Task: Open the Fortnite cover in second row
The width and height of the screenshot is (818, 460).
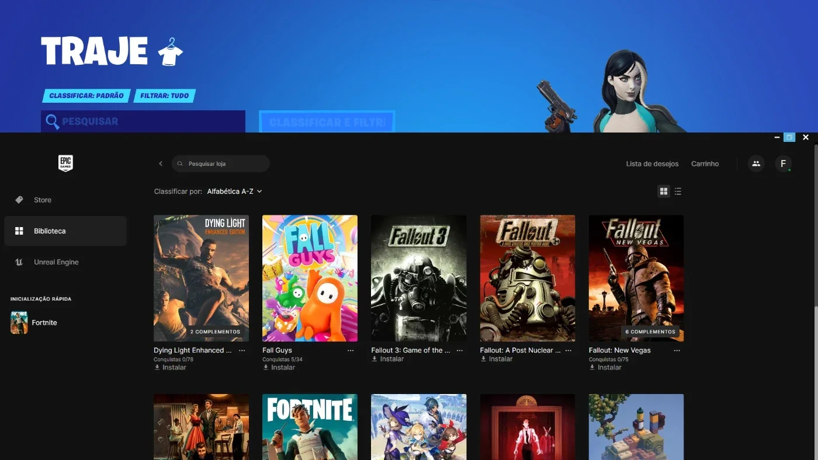Action: coord(310,427)
